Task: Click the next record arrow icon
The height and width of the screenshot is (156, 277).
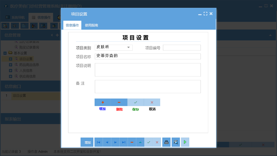Action: tap(115, 142)
